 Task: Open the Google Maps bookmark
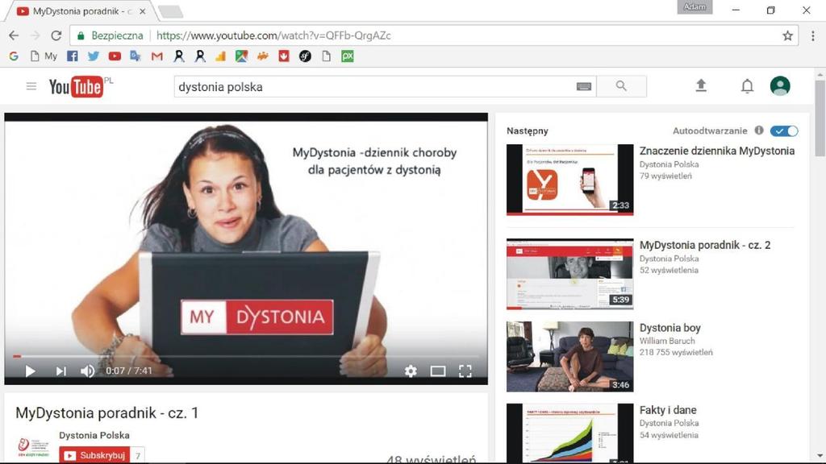[x=241, y=56]
